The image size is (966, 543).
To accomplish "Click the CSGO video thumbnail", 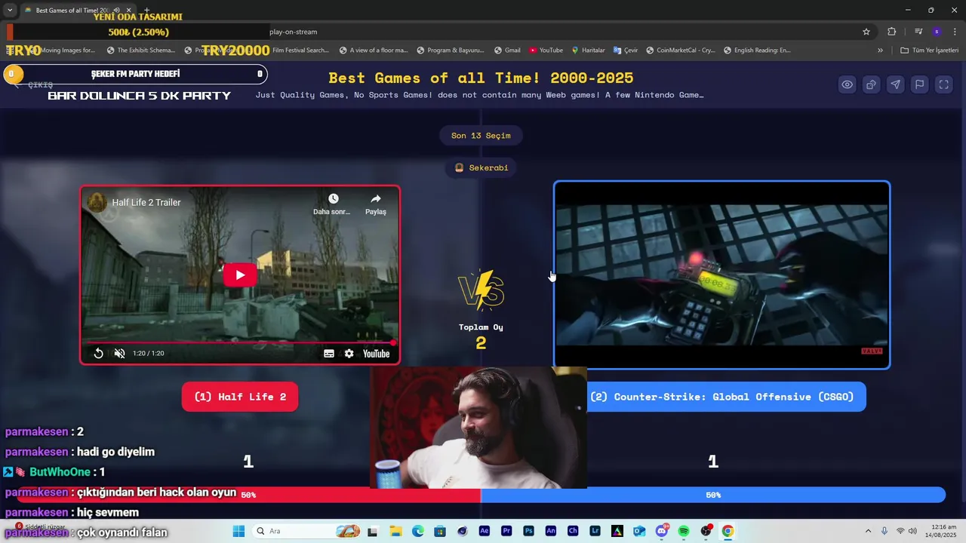I will [721, 275].
